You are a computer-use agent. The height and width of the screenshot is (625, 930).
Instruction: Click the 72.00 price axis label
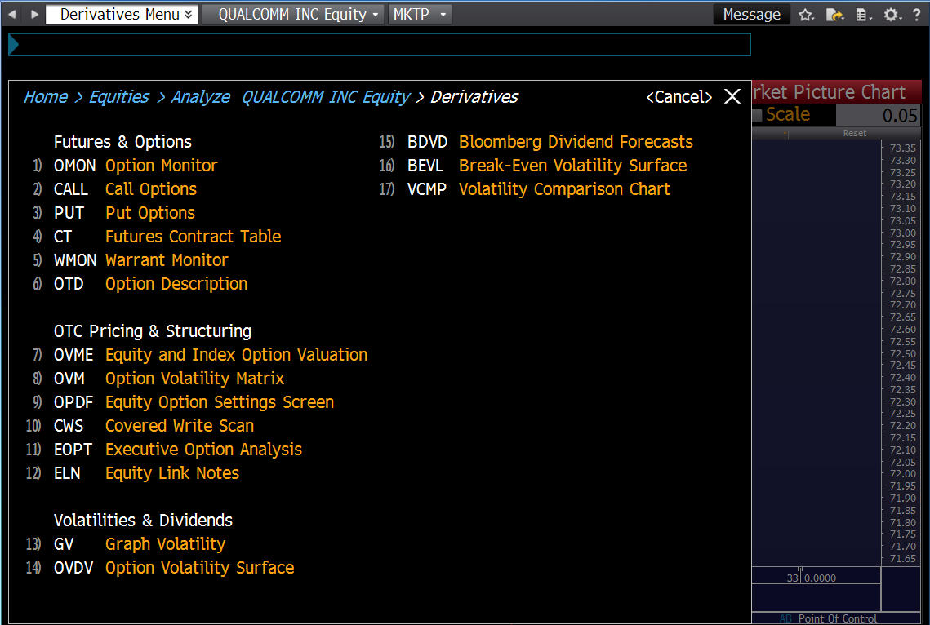pos(903,474)
